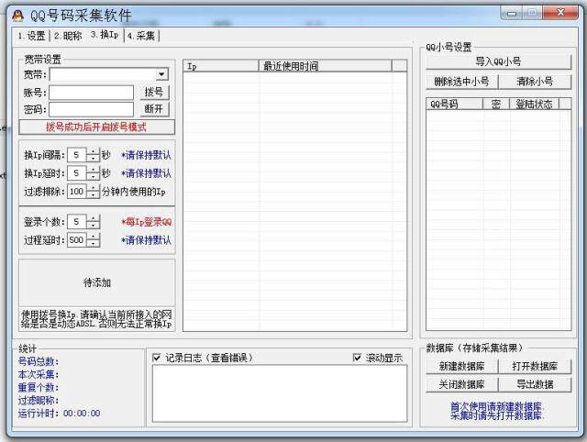Click the 导出数据 button
Viewport: 587px width, 442px height.
[x=535, y=384]
